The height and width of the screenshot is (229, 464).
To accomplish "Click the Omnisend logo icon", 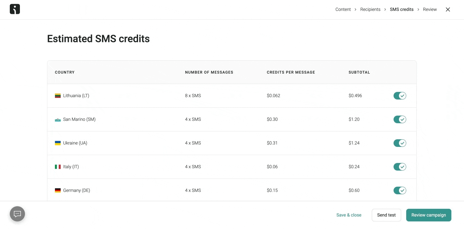I will point(15,9).
